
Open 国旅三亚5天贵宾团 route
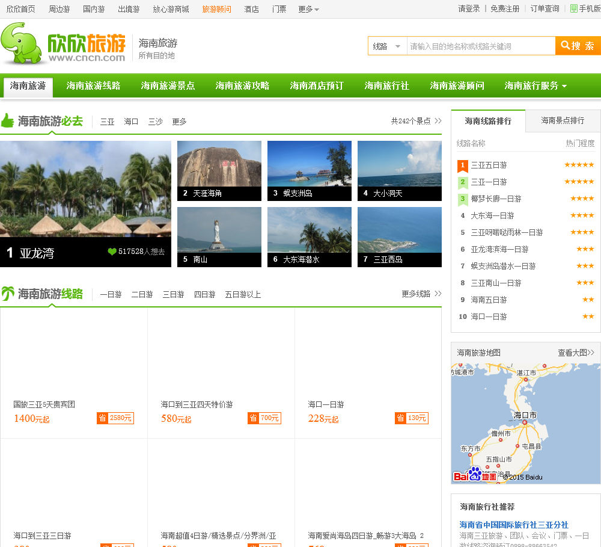(x=44, y=404)
